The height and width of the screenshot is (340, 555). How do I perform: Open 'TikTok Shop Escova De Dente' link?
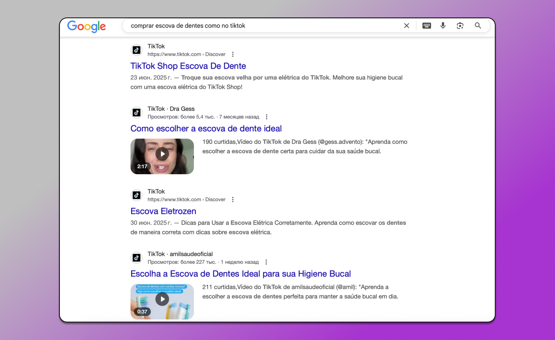click(x=188, y=66)
